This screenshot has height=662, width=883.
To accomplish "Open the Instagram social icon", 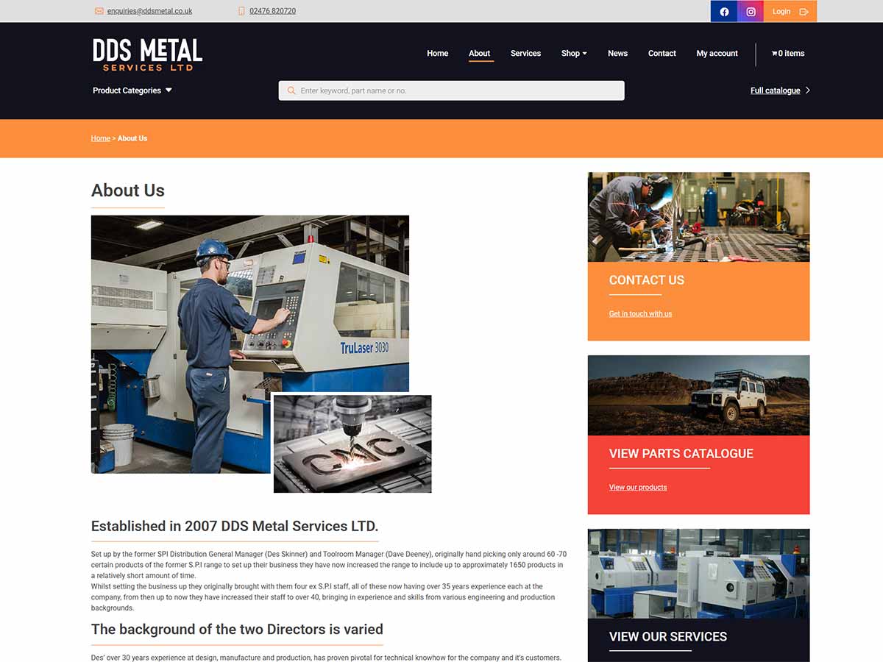I will 751,12.
